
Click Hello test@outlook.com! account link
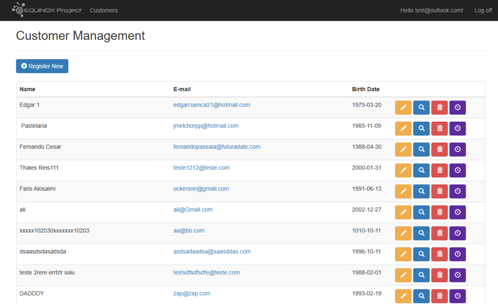coord(431,10)
